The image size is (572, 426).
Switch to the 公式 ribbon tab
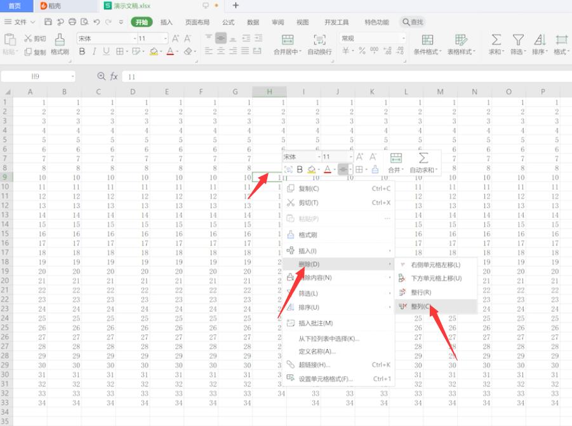[x=229, y=22]
